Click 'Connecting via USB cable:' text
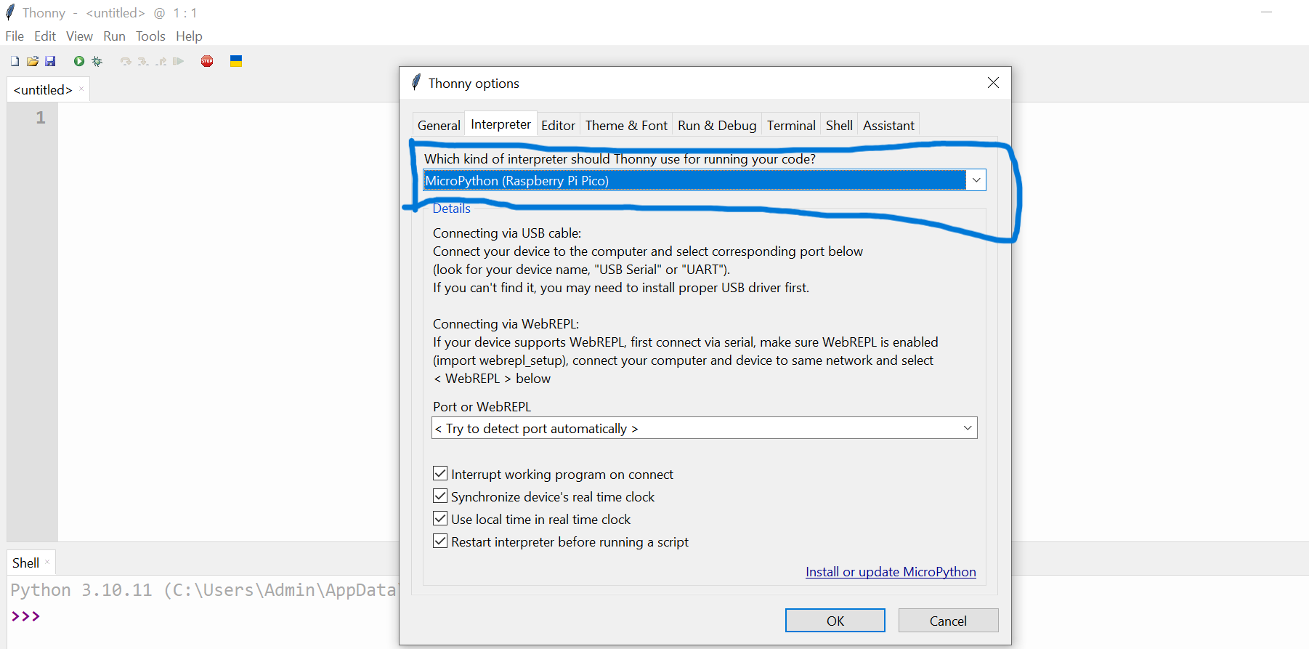This screenshot has width=1309, height=649. click(507, 233)
